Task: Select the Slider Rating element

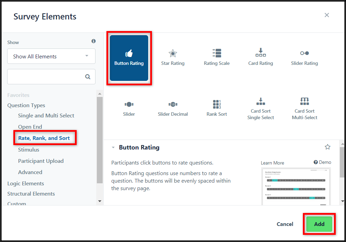Action: pyautogui.click(x=305, y=58)
